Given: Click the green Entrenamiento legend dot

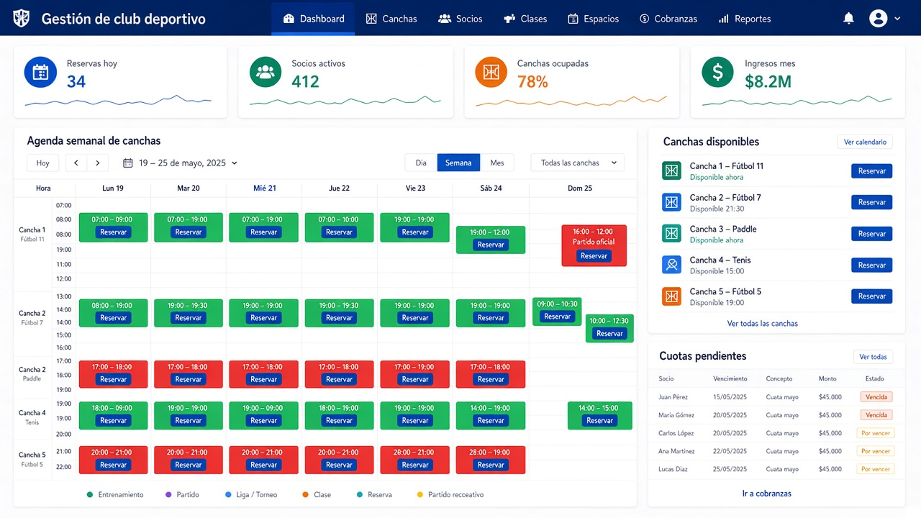Looking at the screenshot, I should click(x=90, y=495).
